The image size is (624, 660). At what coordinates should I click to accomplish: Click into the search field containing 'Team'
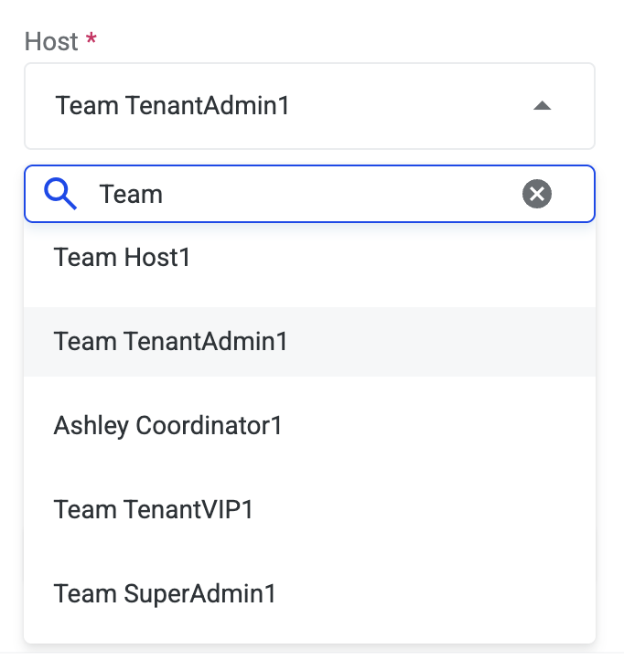(302, 194)
